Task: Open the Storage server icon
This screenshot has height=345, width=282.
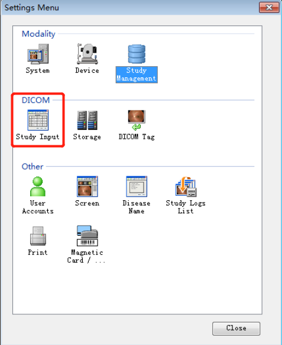Action: [87, 120]
